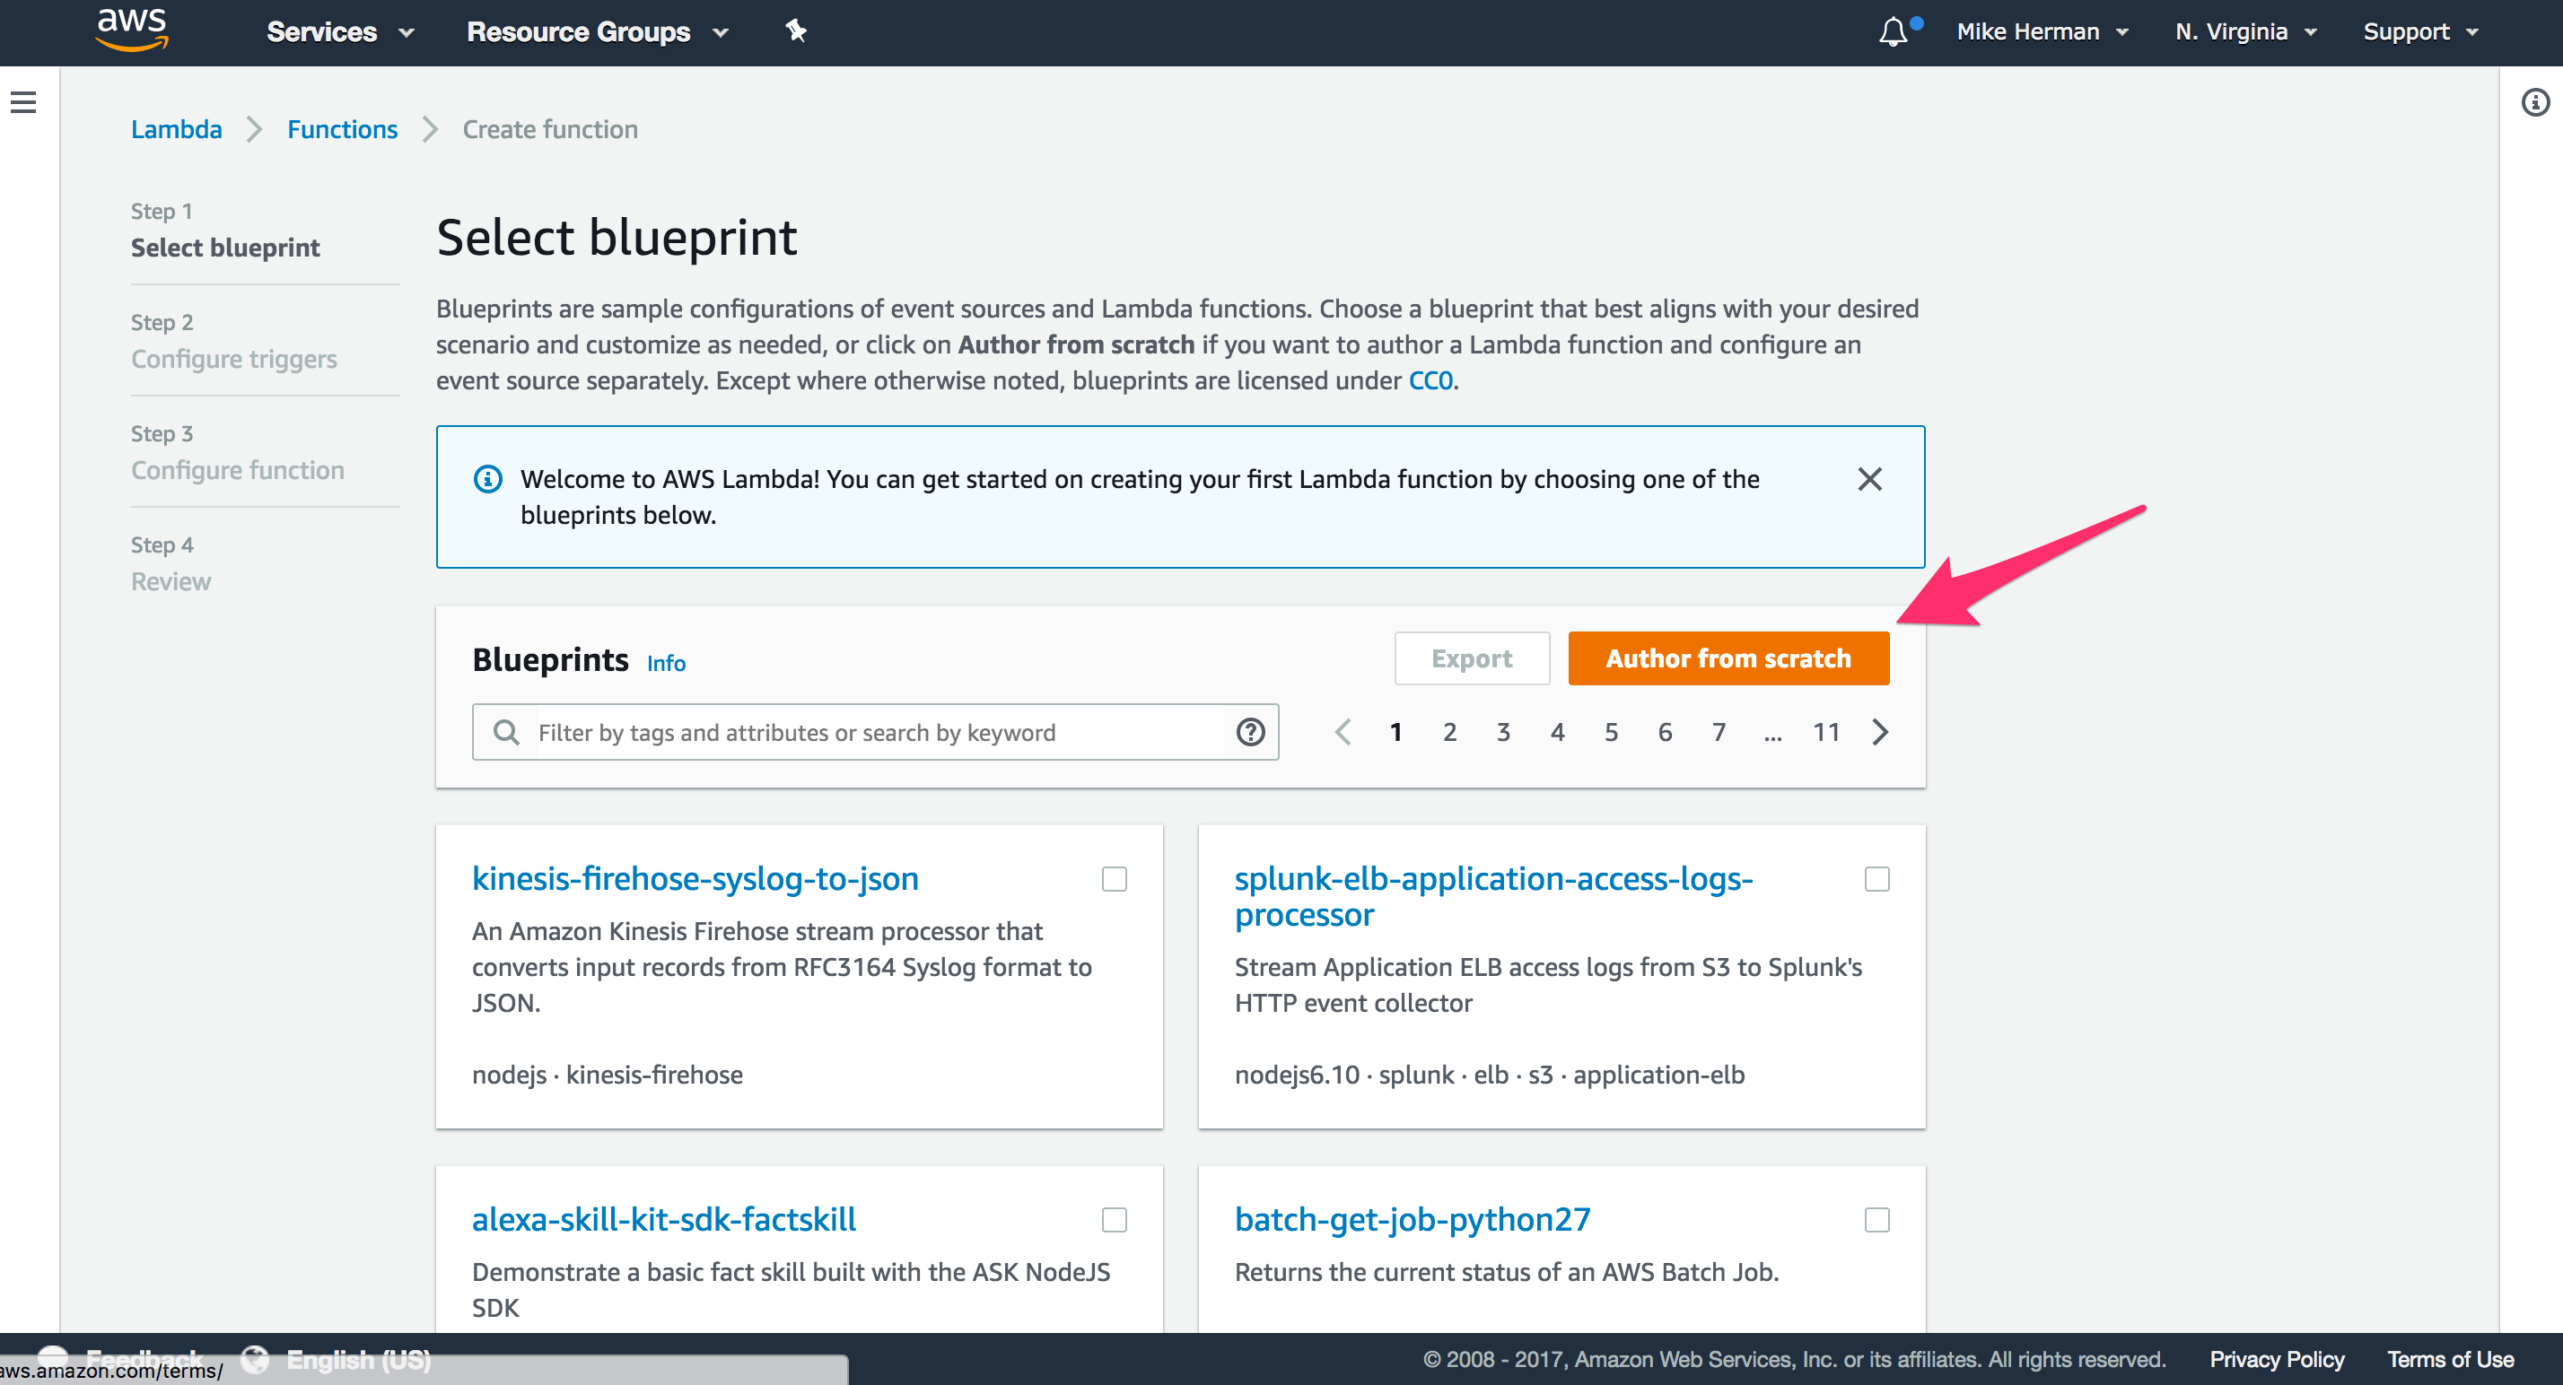Click the AWS logo home icon
This screenshot has height=1385, width=2563.
click(x=131, y=30)
